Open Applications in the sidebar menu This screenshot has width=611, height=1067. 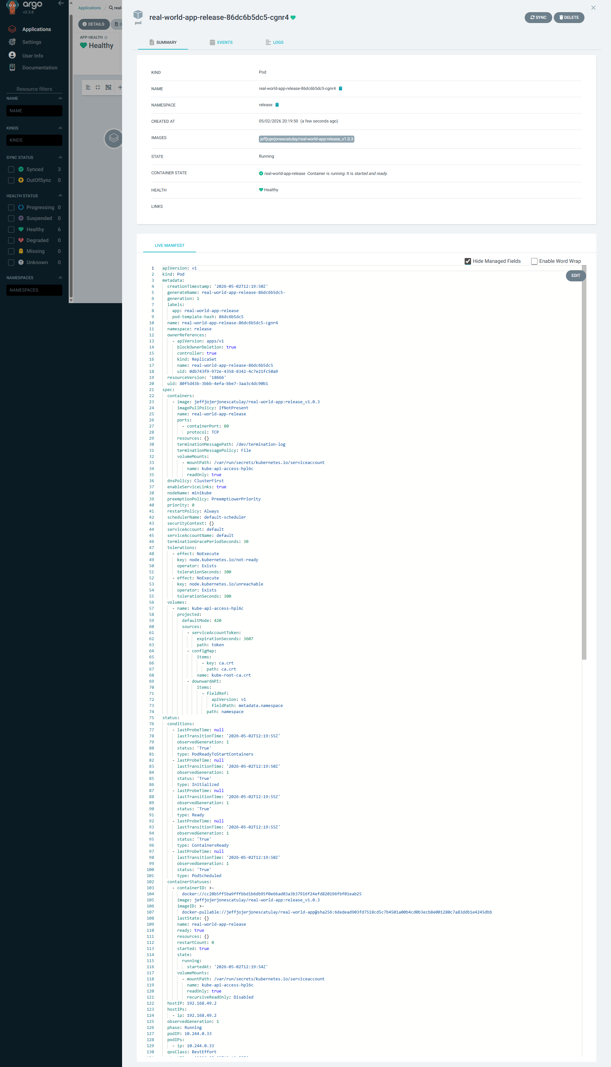click(36, 29)
